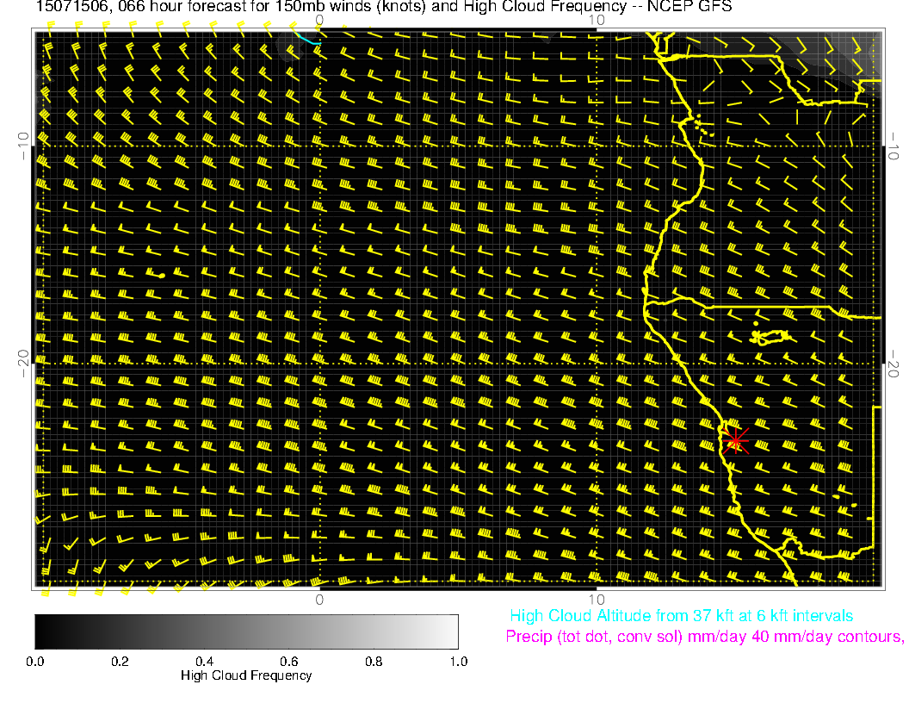909x703 pixels.
Task: Click the white end of the colorbar
Action: (452, 631)
